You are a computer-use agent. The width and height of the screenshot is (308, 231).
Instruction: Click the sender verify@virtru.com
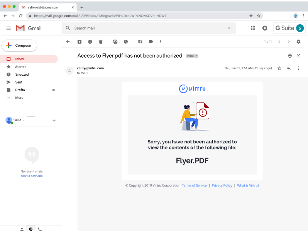pyautogui.click(x=90, y=68)
